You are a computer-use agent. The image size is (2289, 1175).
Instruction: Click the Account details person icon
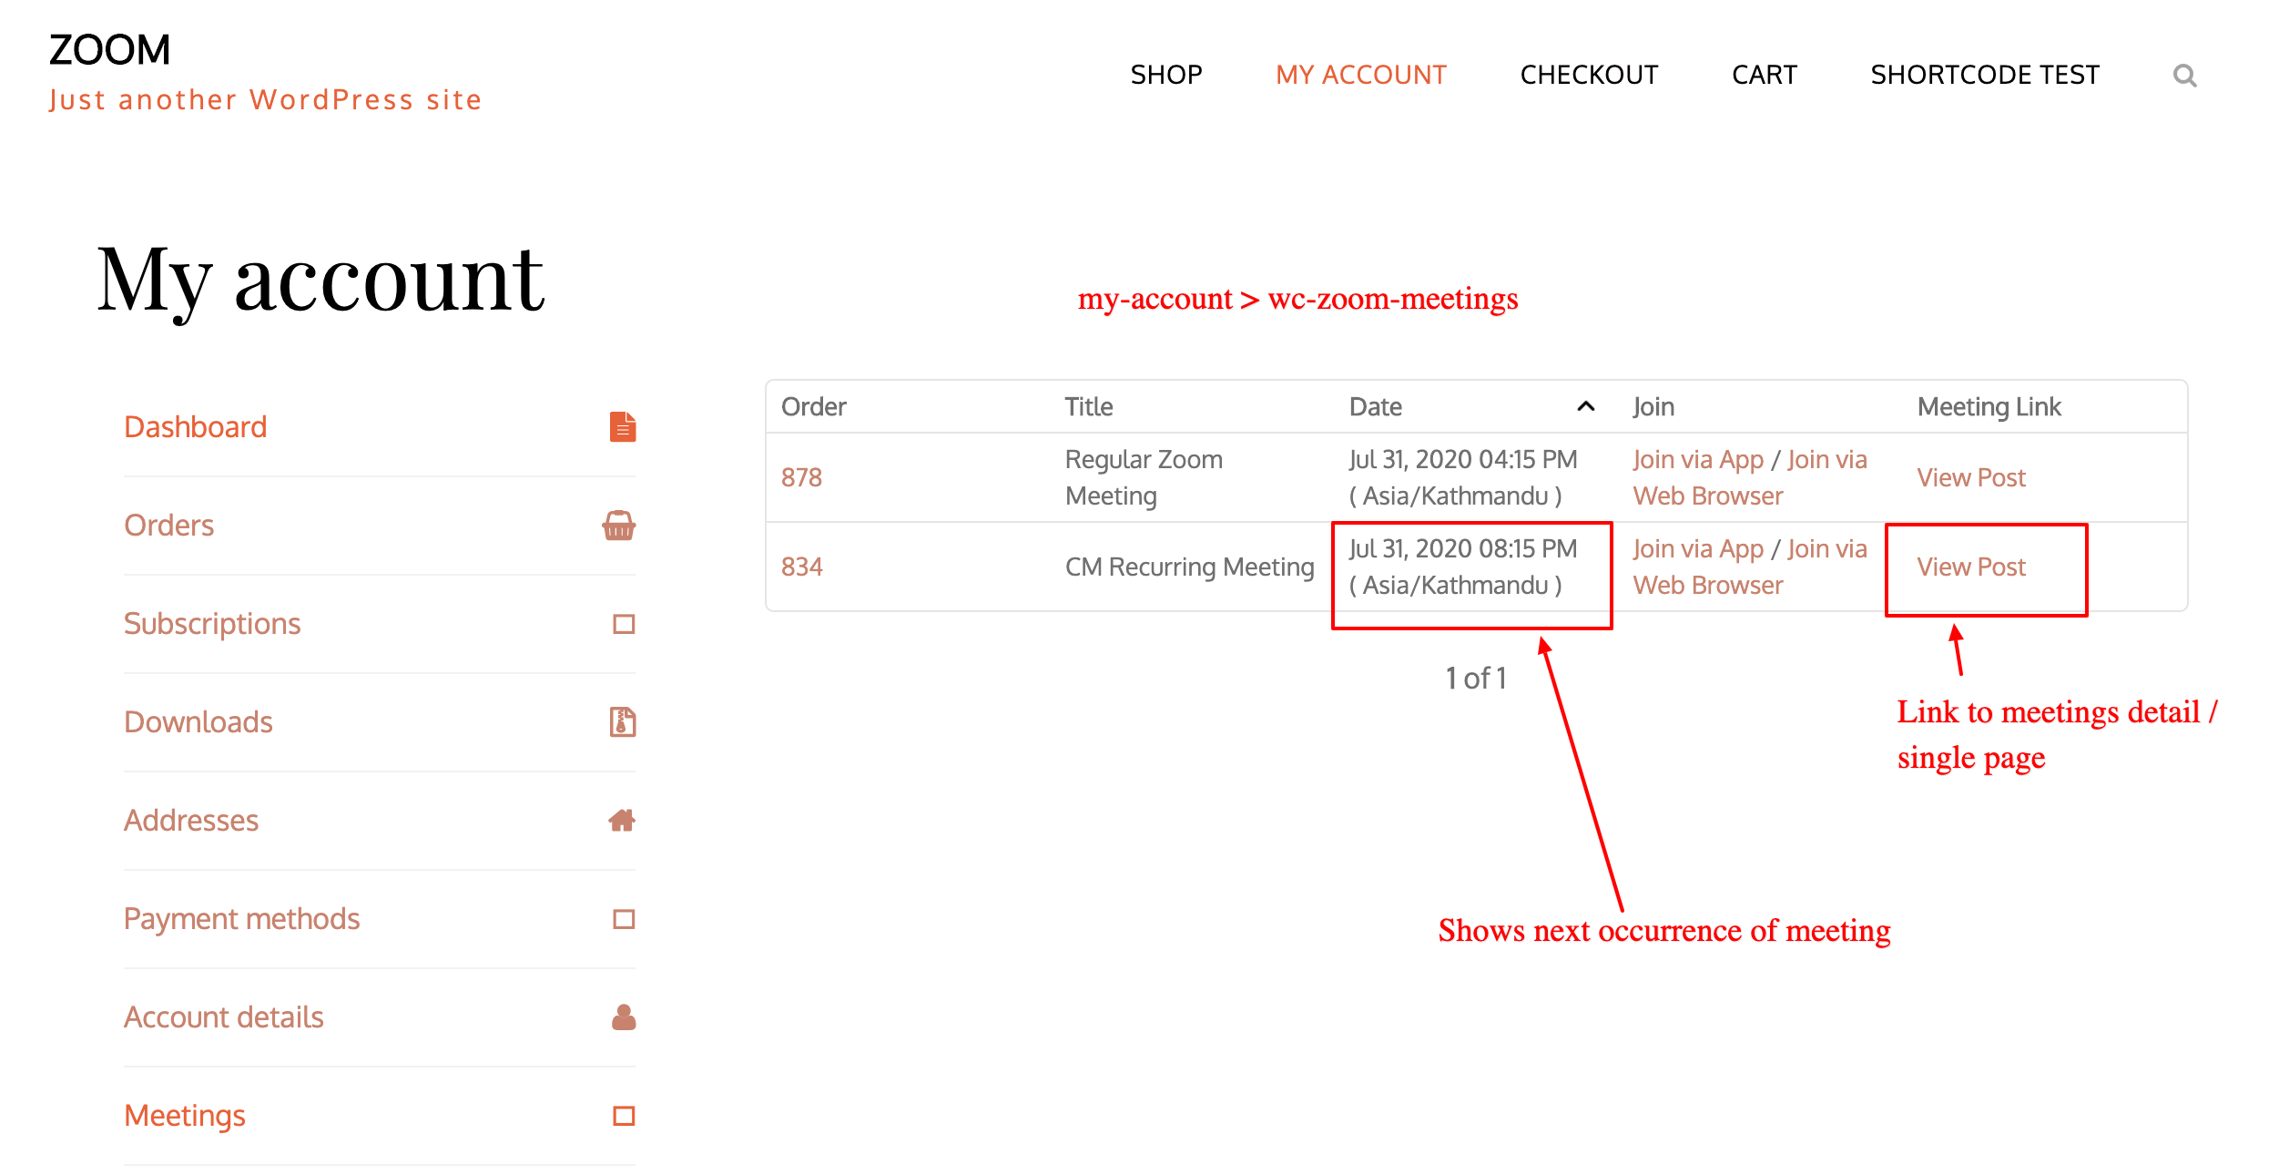tap(624, 1017)
